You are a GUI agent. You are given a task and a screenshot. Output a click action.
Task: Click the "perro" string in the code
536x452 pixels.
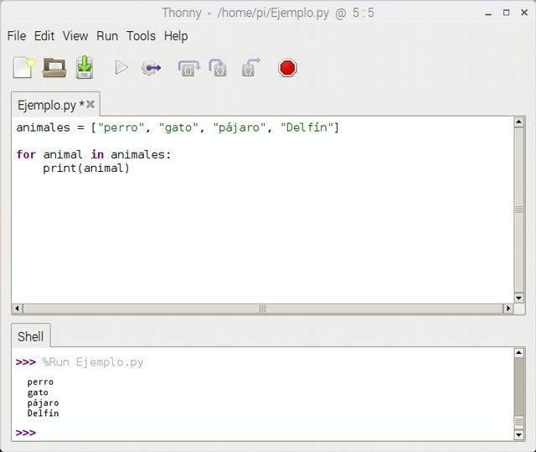[121, 127]
